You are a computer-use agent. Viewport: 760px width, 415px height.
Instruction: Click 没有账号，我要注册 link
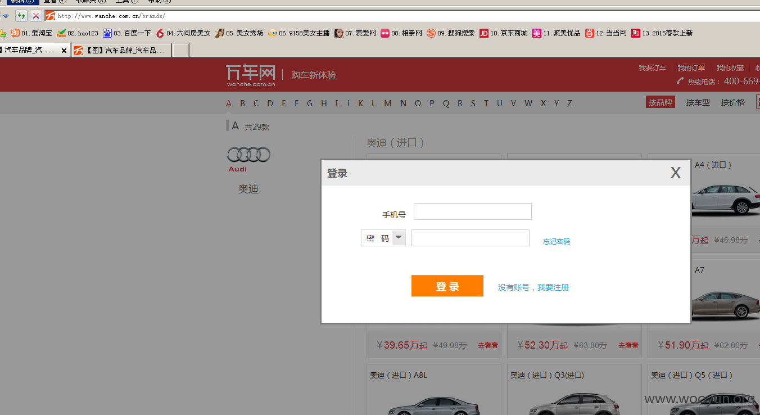click(533, 287)
